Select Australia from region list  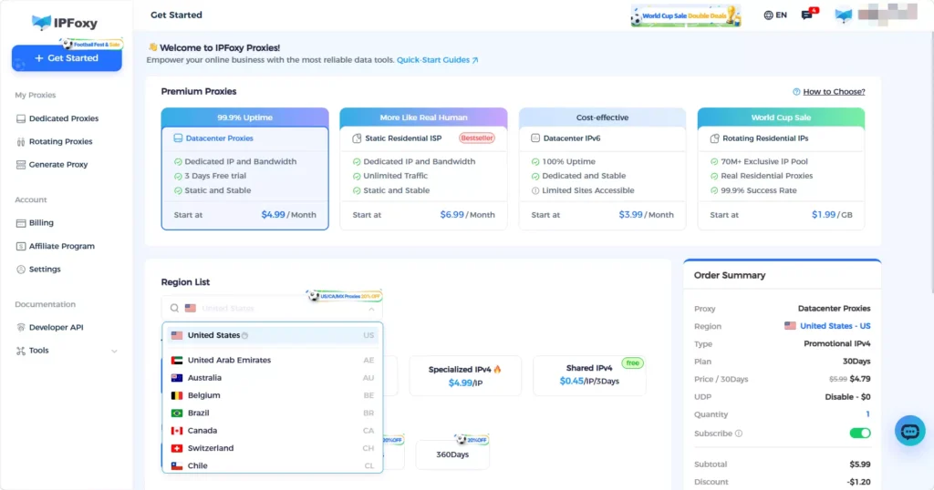[x=272, y=378]
